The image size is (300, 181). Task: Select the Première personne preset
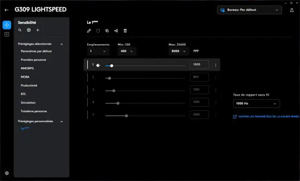pos(34,60)
